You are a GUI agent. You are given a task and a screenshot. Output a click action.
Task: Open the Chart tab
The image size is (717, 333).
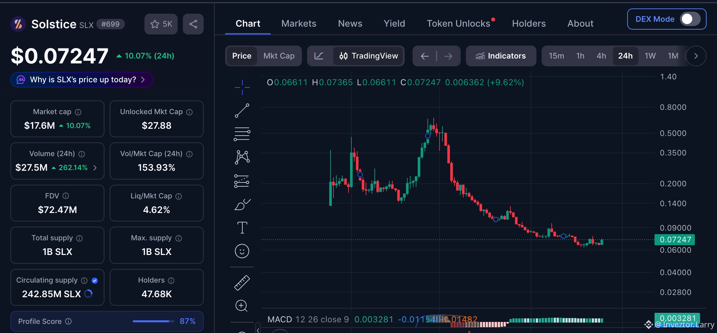(x=248, y=23)
